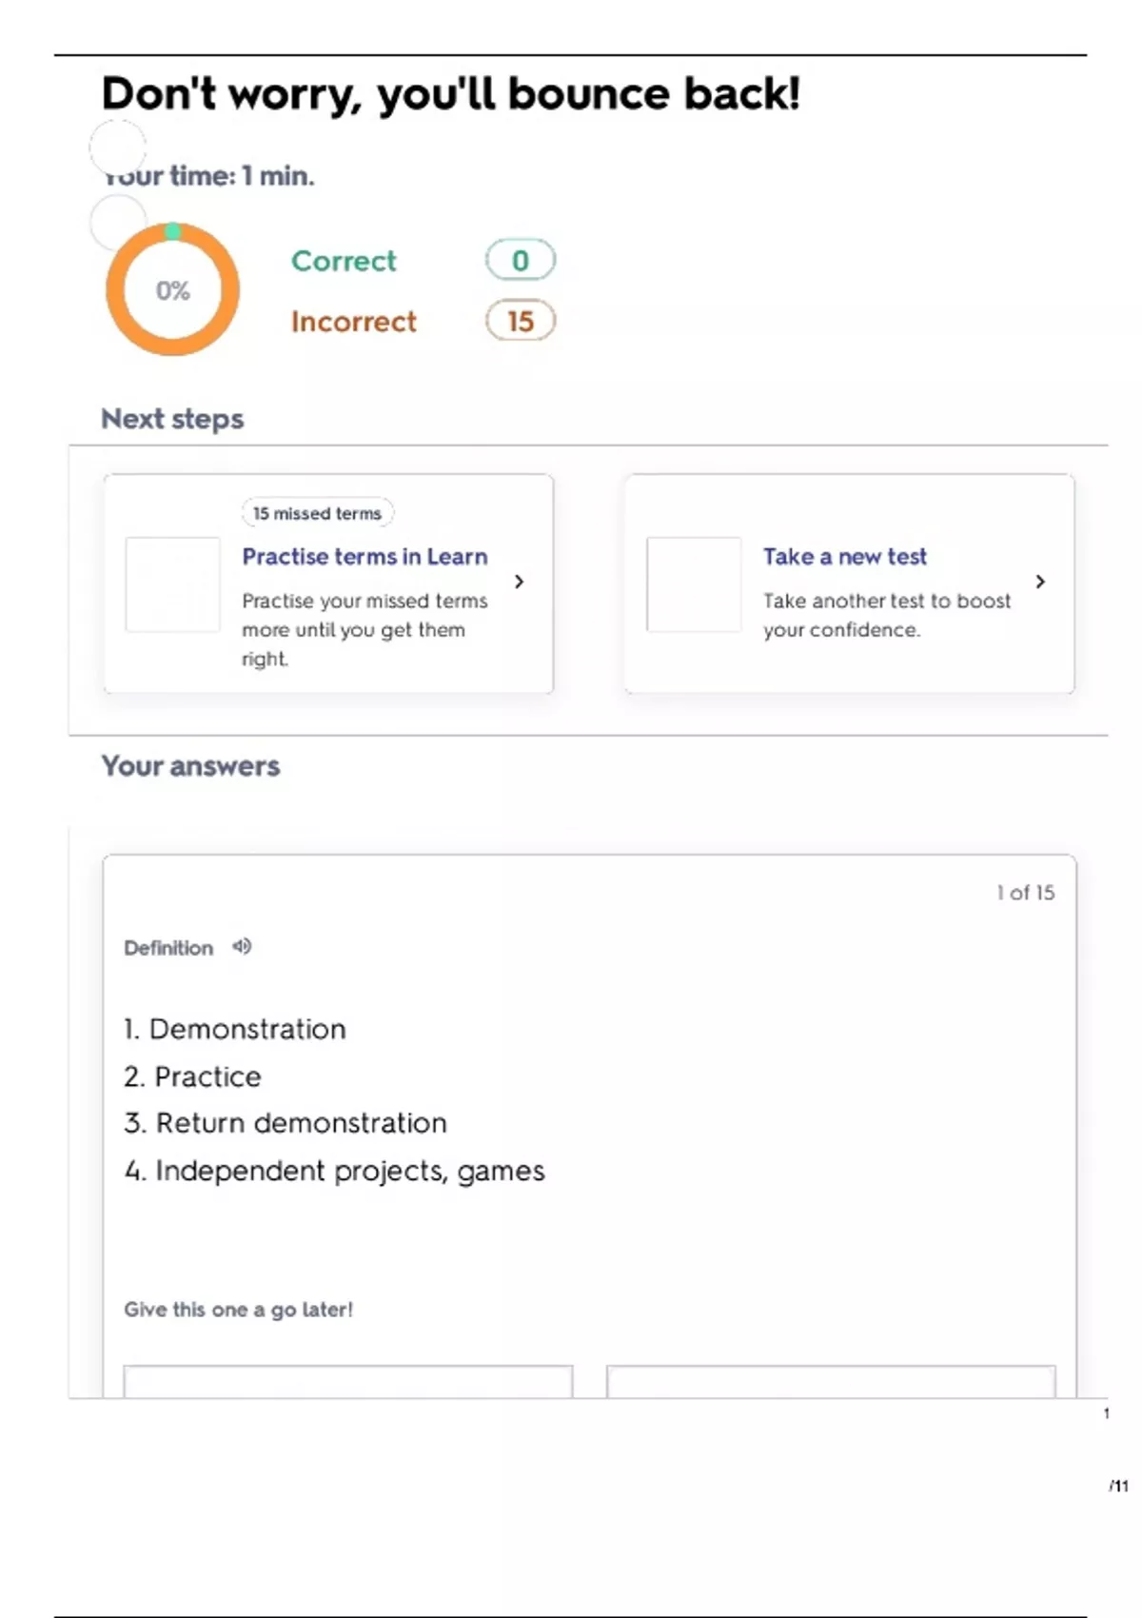Click the green Correct count badge
This screenshot has width=1142, height=1618.
pos(521,260)
